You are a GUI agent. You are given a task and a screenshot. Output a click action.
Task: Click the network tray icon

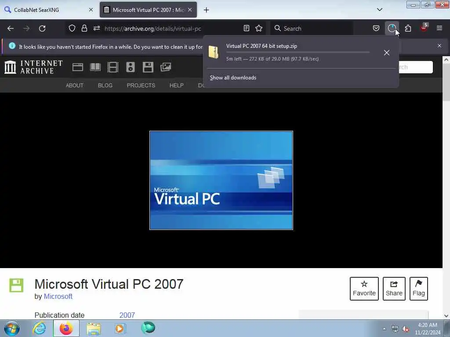395,329
